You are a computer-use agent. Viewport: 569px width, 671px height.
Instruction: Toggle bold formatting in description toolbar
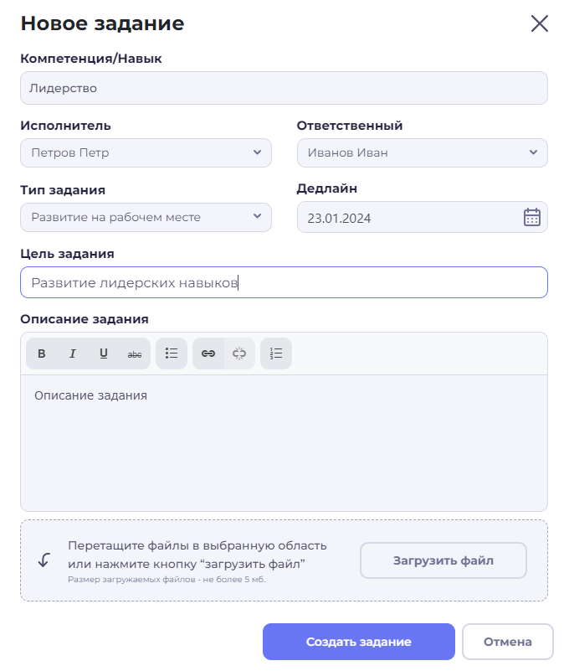click(x=42, y=354)
